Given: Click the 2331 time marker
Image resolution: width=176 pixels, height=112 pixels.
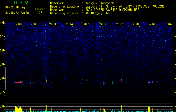Looking at the screenshot, I should click(x=19, y=24).
